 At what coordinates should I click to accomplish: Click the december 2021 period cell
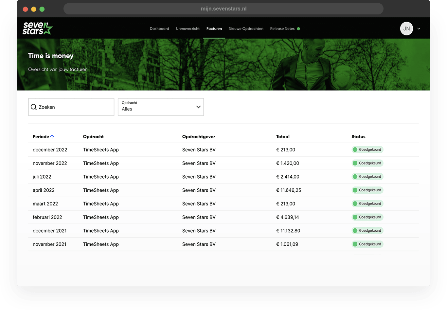pos(50,231)
